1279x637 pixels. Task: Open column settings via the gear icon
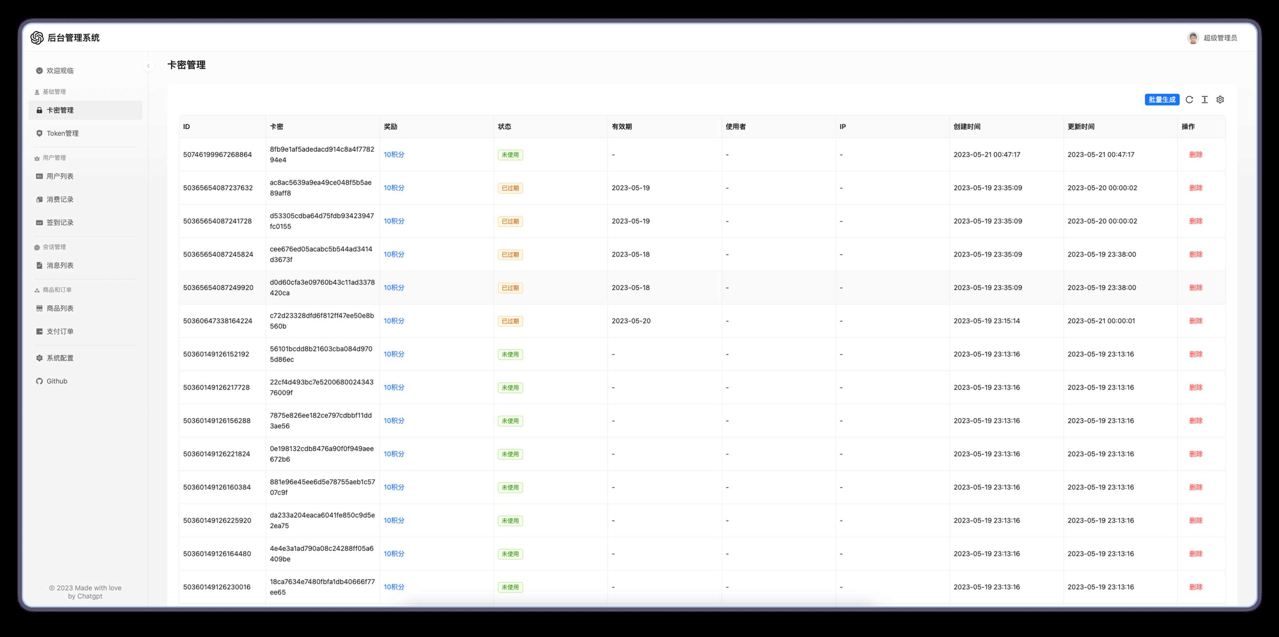click(1220, 99)
